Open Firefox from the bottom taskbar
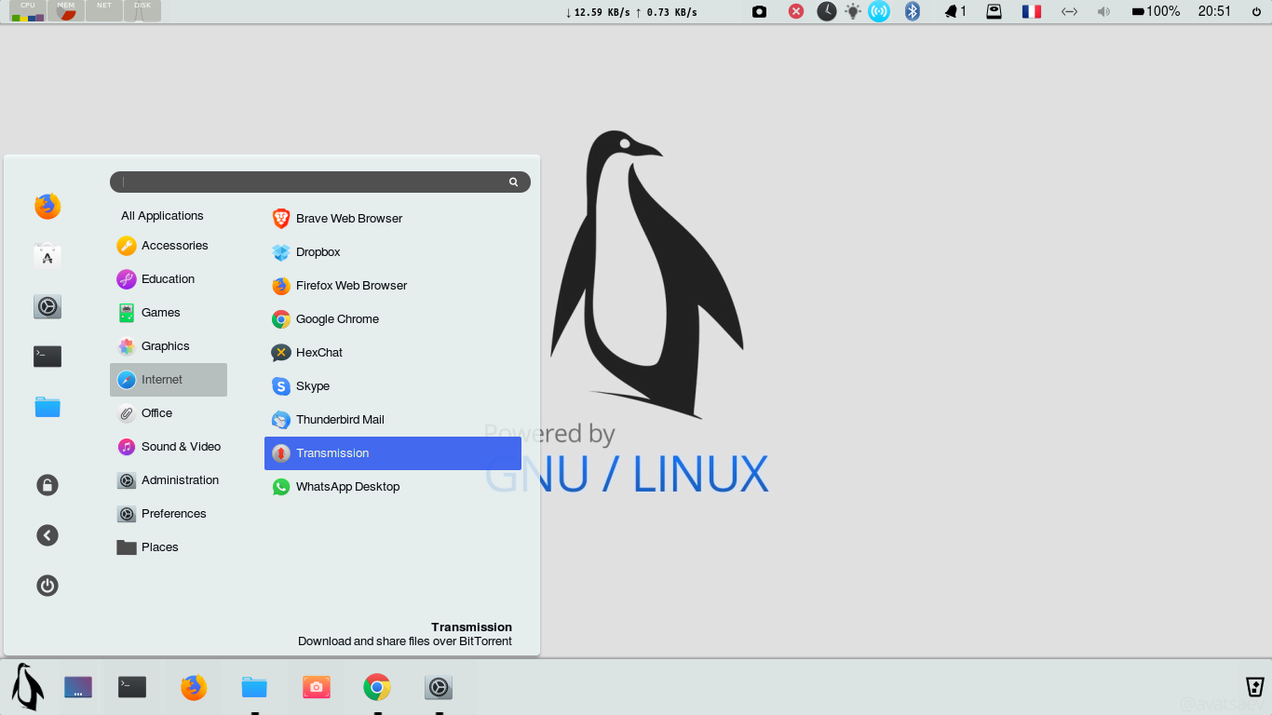This screenshot has width=1272, height=715. point(194,688)
